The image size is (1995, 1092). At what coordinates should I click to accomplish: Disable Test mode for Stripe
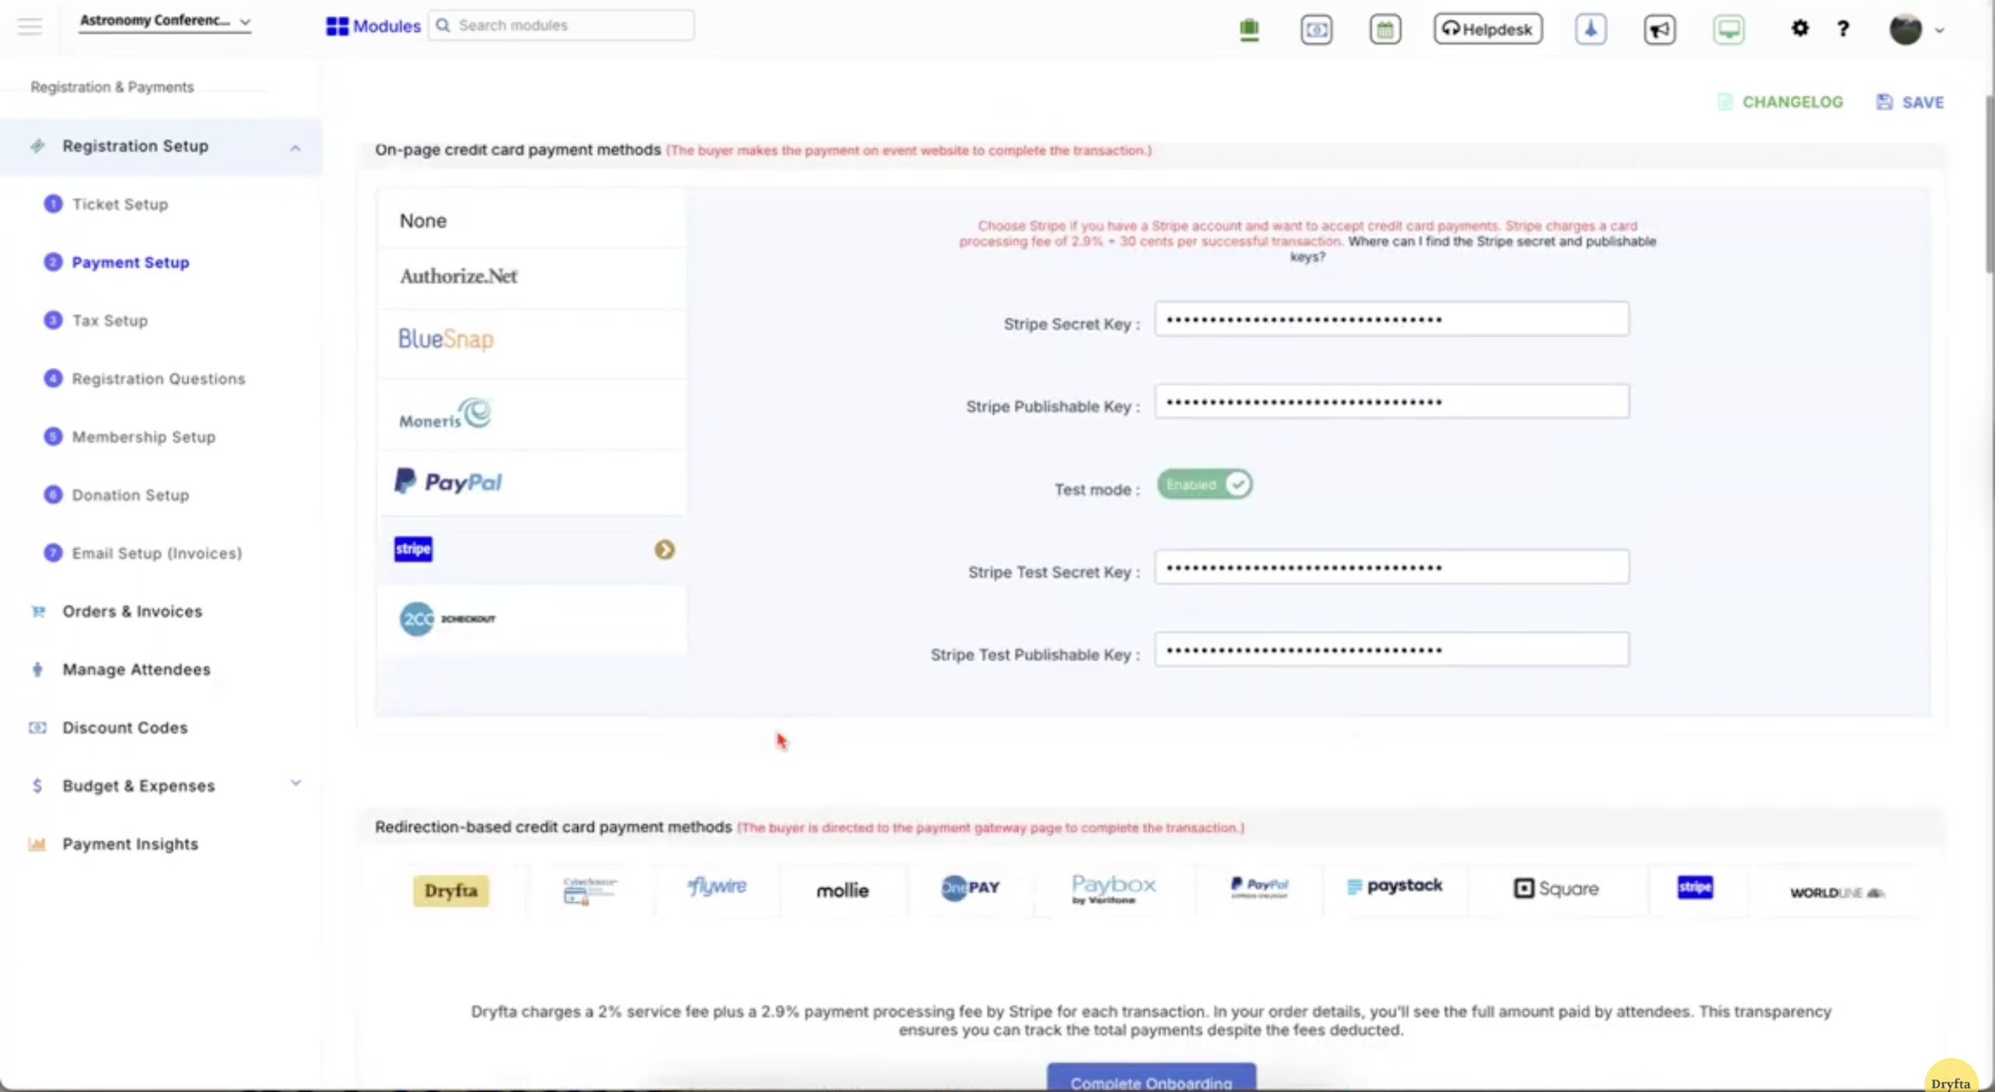pos(1202,484)
